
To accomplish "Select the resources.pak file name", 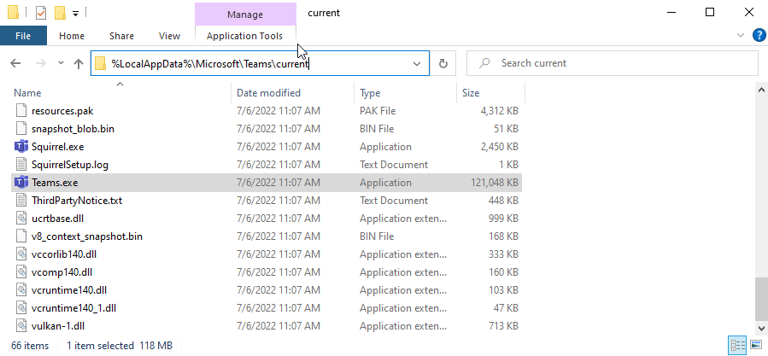I will click(x=62, y=111).
